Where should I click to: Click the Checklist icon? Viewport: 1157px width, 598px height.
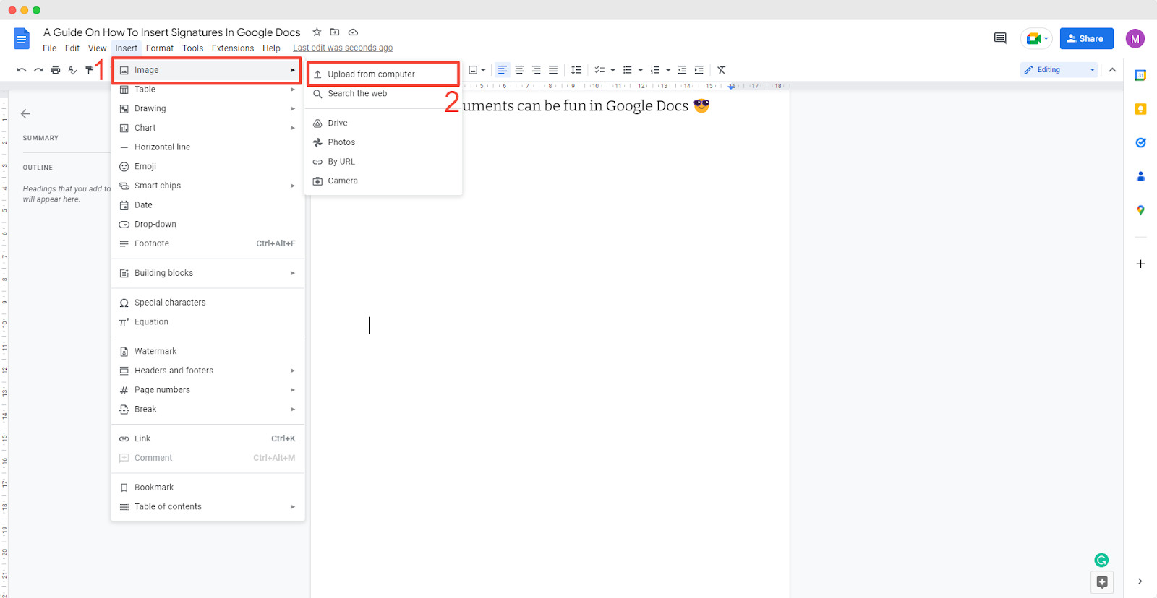click(x=599, y=70)
